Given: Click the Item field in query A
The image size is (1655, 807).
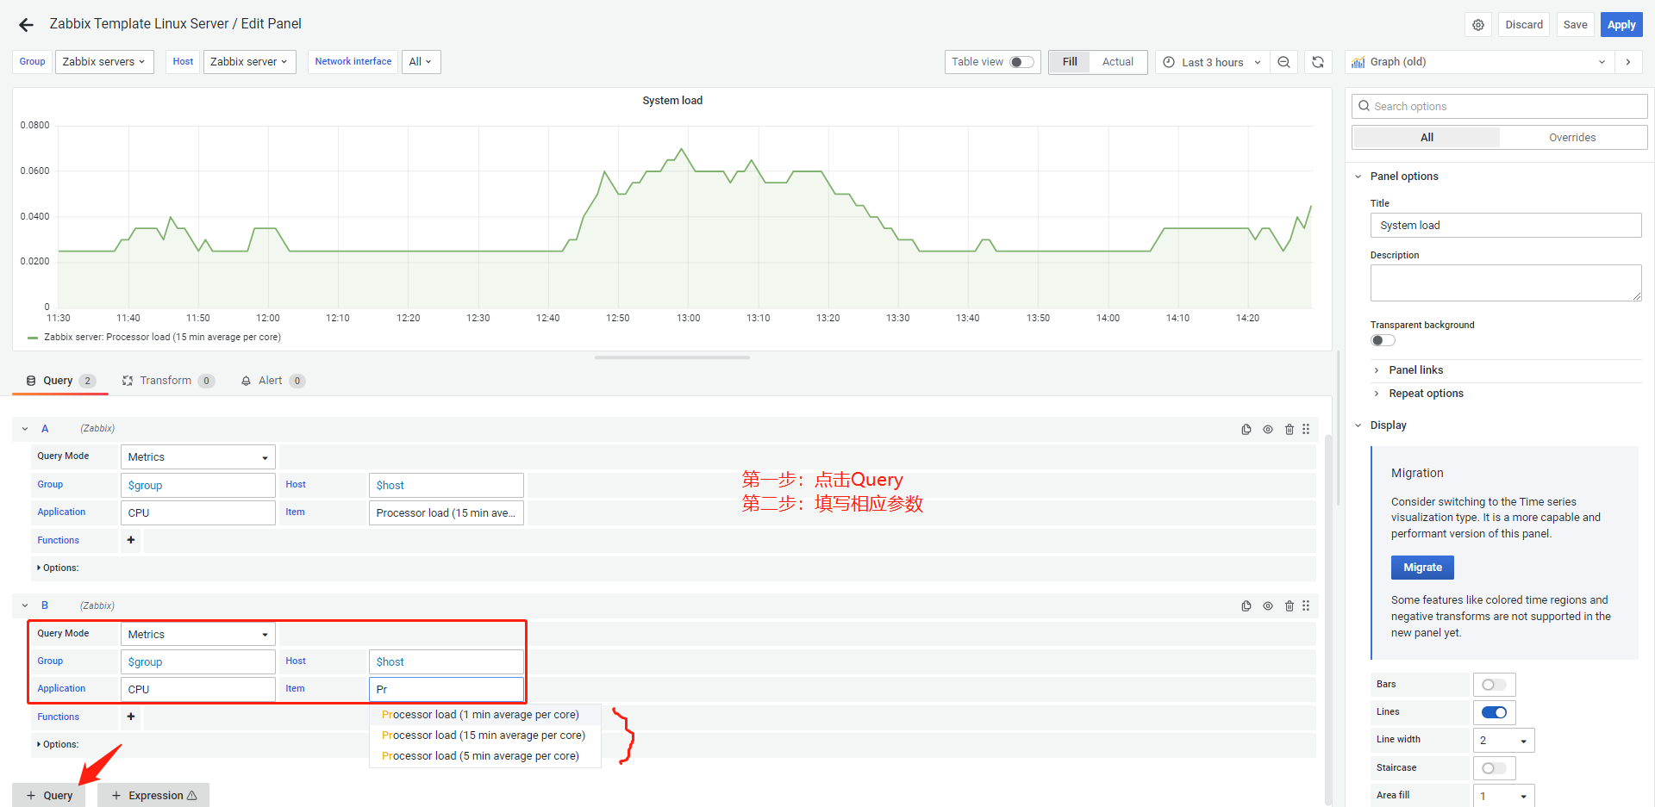Looking at the screenshot, I should pos(447,513).
